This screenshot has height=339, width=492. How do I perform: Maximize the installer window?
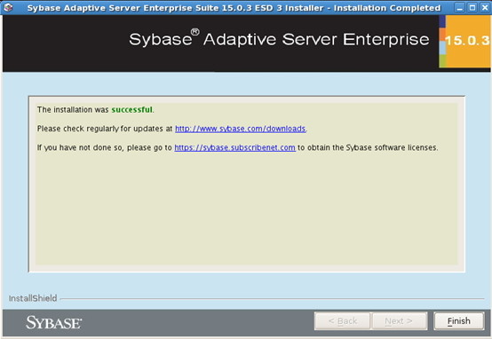point(472,7)
